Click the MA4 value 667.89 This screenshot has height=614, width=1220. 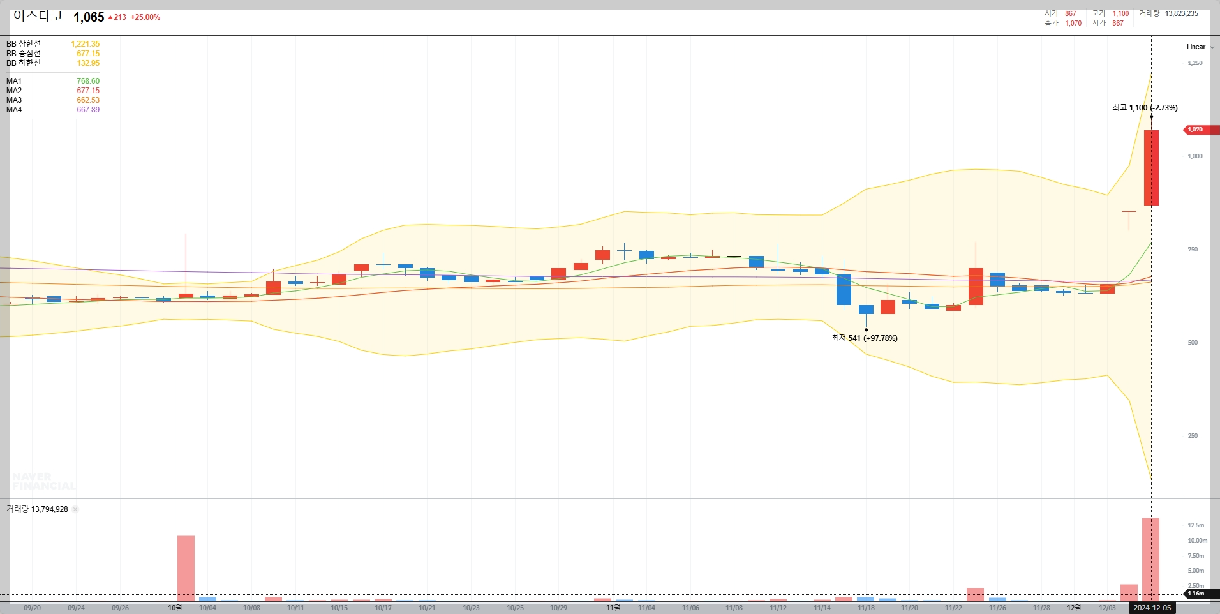88,110
